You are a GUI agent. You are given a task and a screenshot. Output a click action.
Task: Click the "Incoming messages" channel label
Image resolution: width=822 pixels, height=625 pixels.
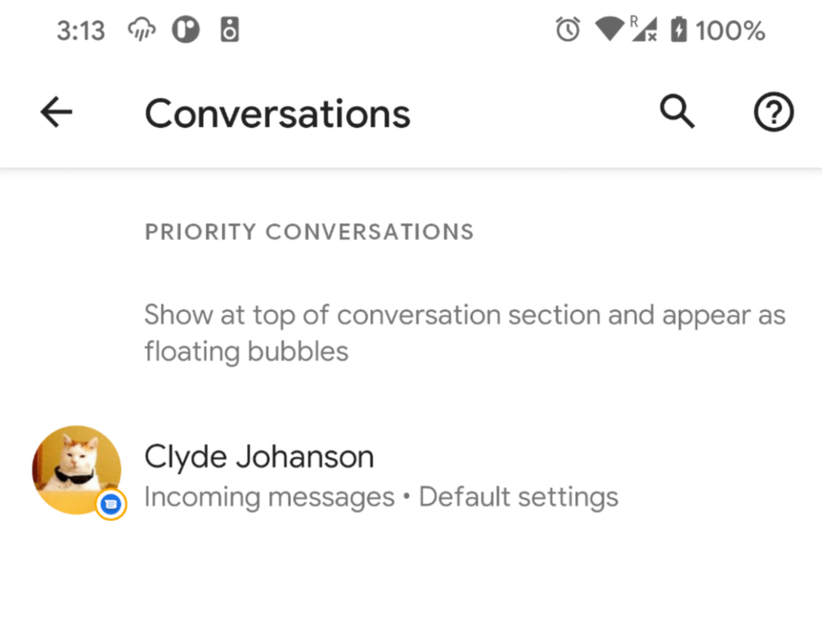click(269, 497)
